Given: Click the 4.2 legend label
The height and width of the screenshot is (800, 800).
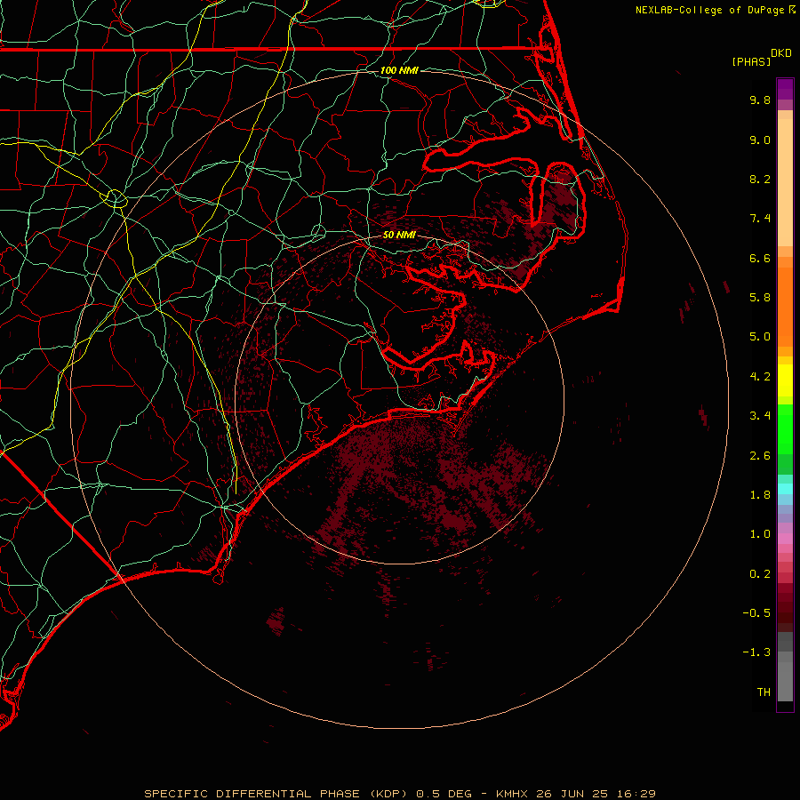Looking at the screenshot, I should point(760,377).
